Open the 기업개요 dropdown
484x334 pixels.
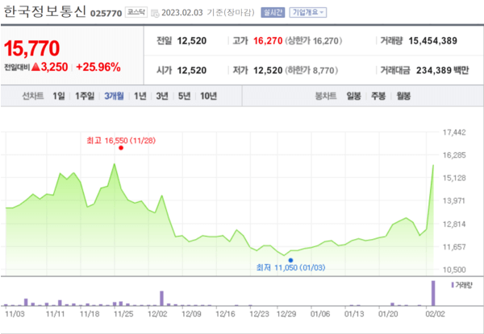tap(308, 13)
